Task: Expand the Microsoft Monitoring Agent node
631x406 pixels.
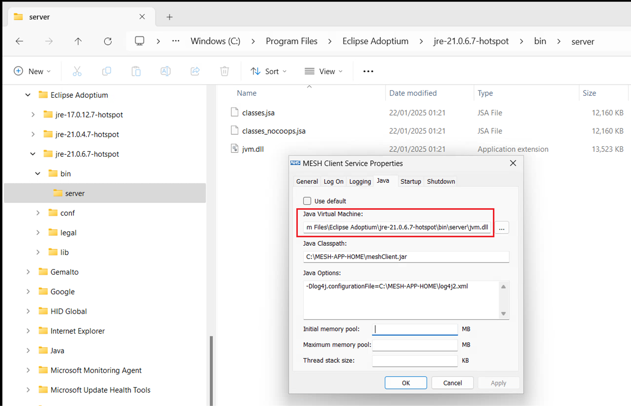Action: click(x=28, y=370)
